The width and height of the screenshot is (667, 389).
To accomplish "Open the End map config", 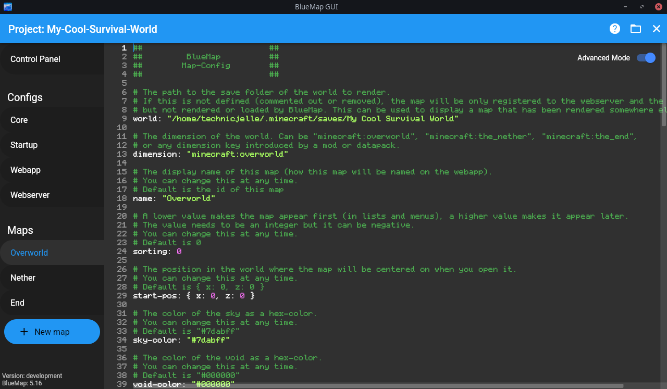I will (17, 303).
